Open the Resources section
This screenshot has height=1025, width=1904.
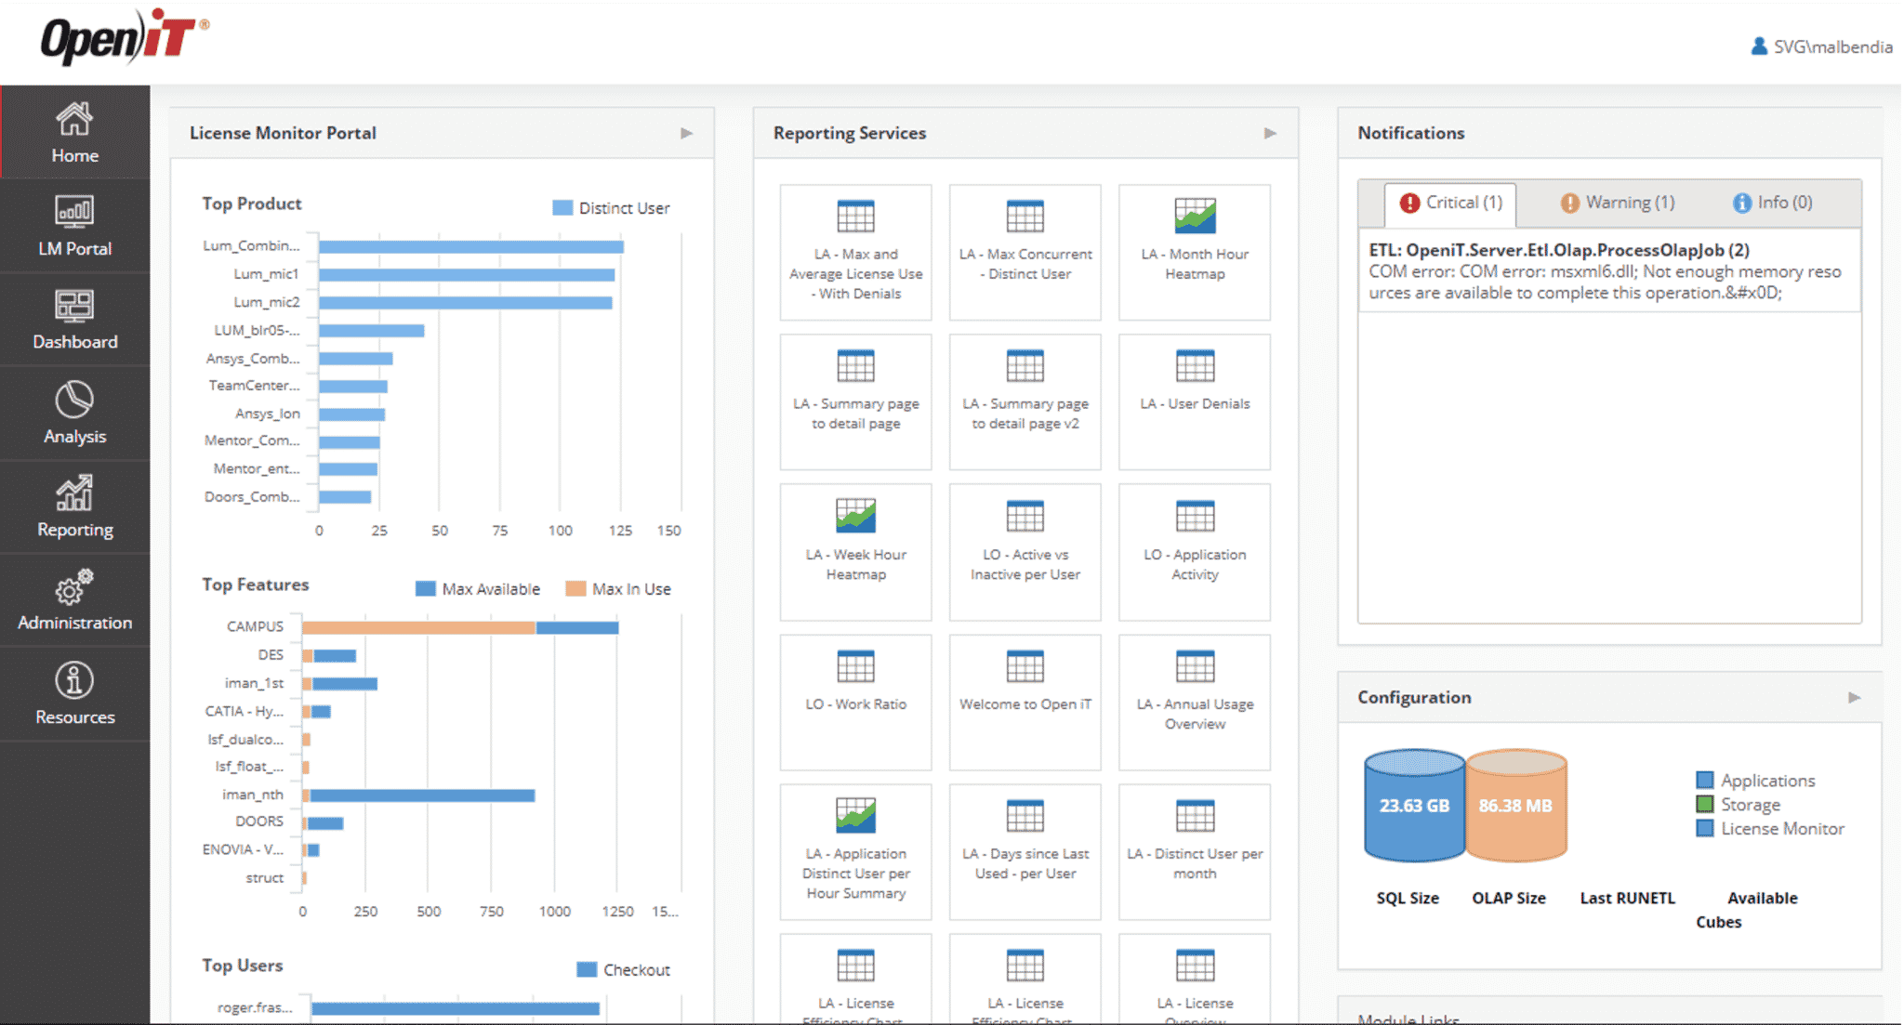click(x=74, y=693)
